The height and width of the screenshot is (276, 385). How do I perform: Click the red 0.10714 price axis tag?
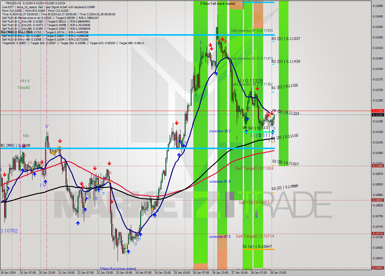[378, 233]
